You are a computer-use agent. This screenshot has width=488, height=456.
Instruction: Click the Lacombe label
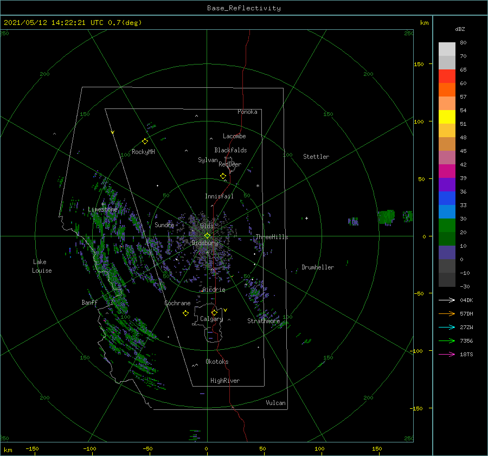coord(234,136)
